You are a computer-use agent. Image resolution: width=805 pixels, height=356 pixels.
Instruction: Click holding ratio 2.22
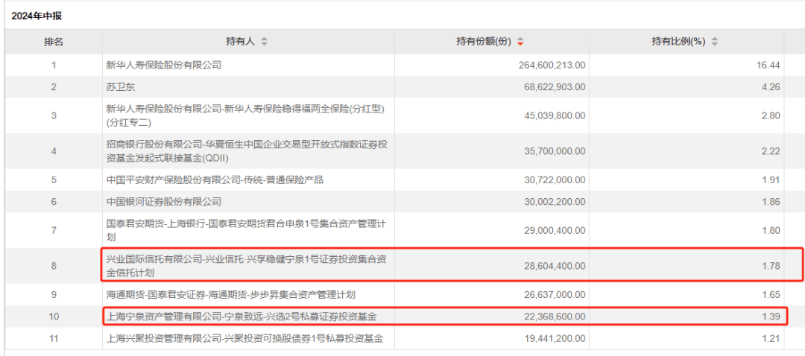(772, 150)
